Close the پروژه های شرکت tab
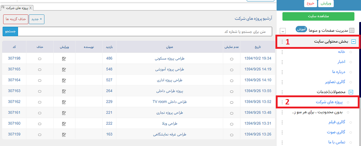 tap(31, 8)
